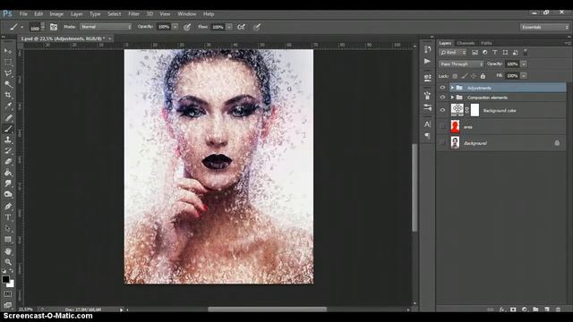Select the Eraser tool
Screen dimensions: 573x322
click(8, 161)
